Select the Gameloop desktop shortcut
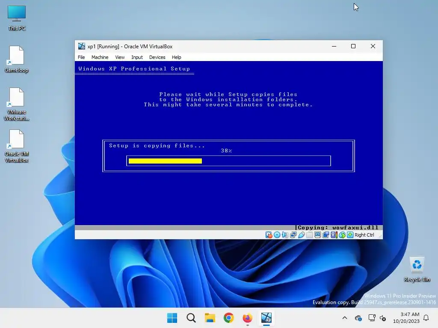 [x=17, y=59]
